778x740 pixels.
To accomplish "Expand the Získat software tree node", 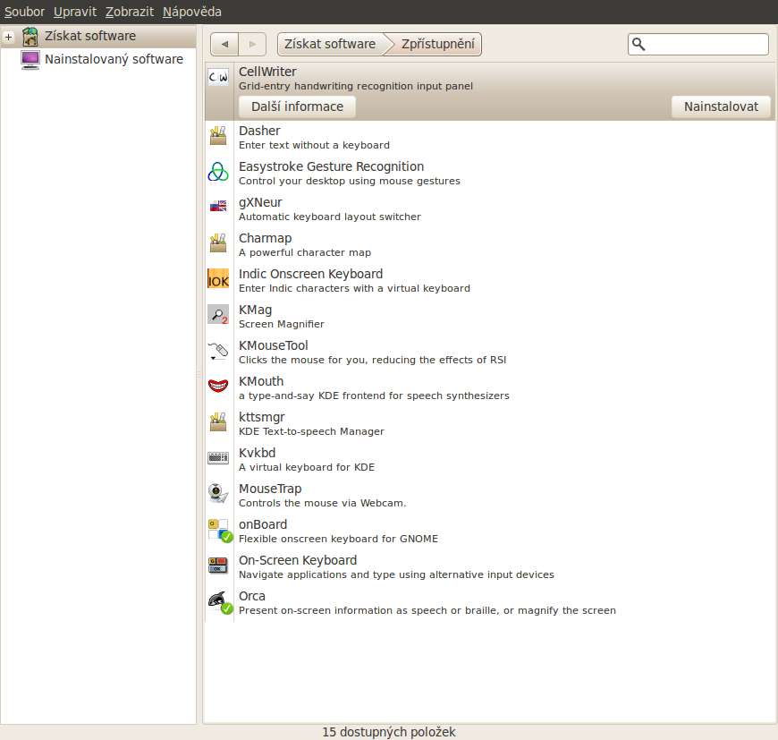I will click(x=9, y=37).
